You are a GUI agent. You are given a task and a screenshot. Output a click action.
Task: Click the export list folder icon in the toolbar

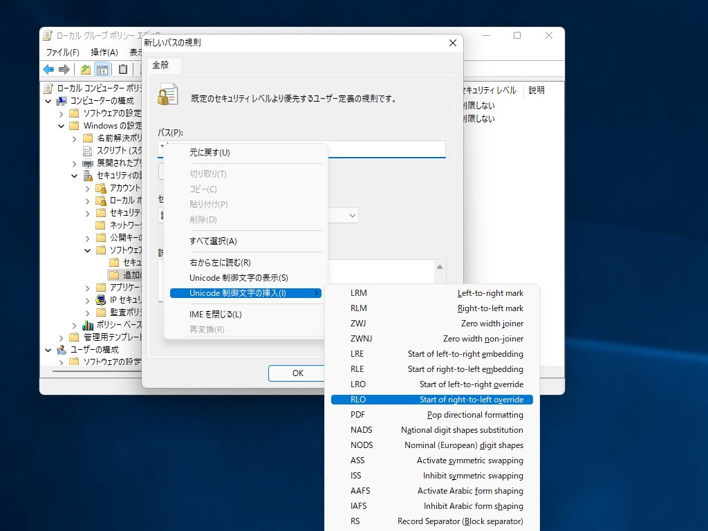84,68
